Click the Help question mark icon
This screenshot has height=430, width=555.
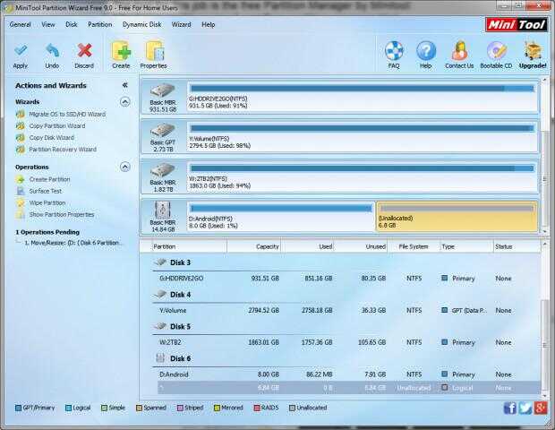pyautogui.click(x=426, y=51)
